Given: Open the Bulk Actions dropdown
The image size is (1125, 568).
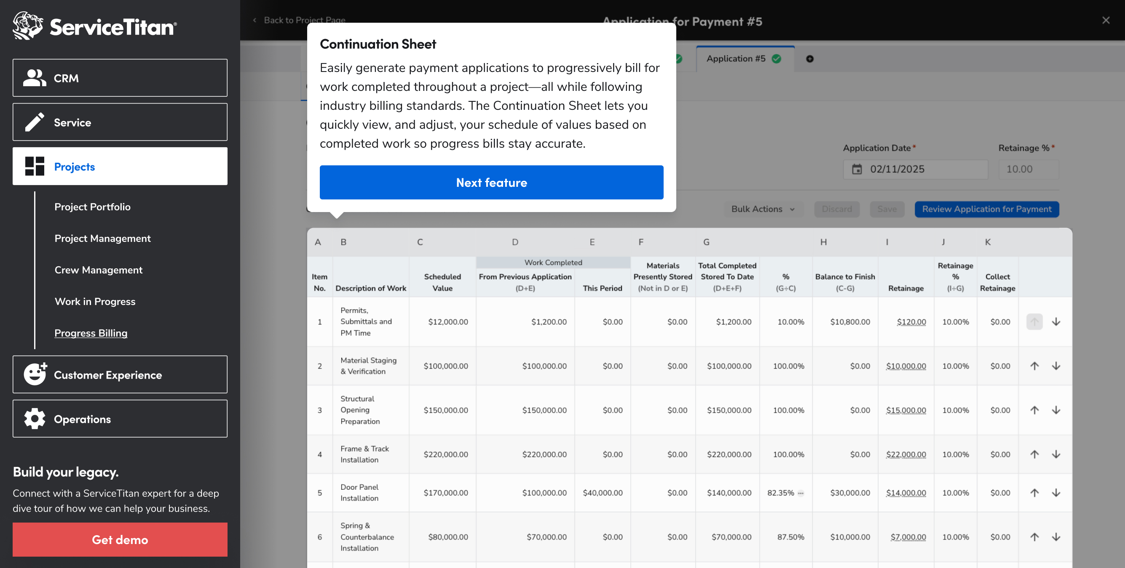Looking at the screenshot, I should tap(763, 209).
